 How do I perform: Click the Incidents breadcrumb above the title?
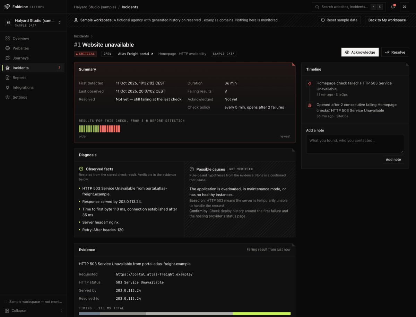[x=81, y=36]
